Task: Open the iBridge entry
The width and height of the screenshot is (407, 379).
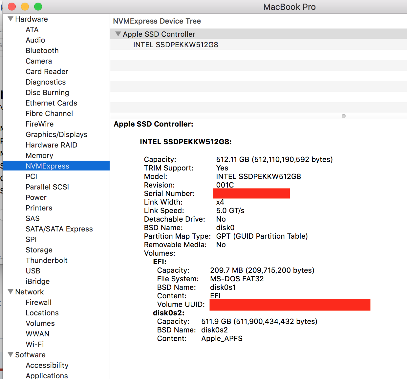Action: [38, 281]
